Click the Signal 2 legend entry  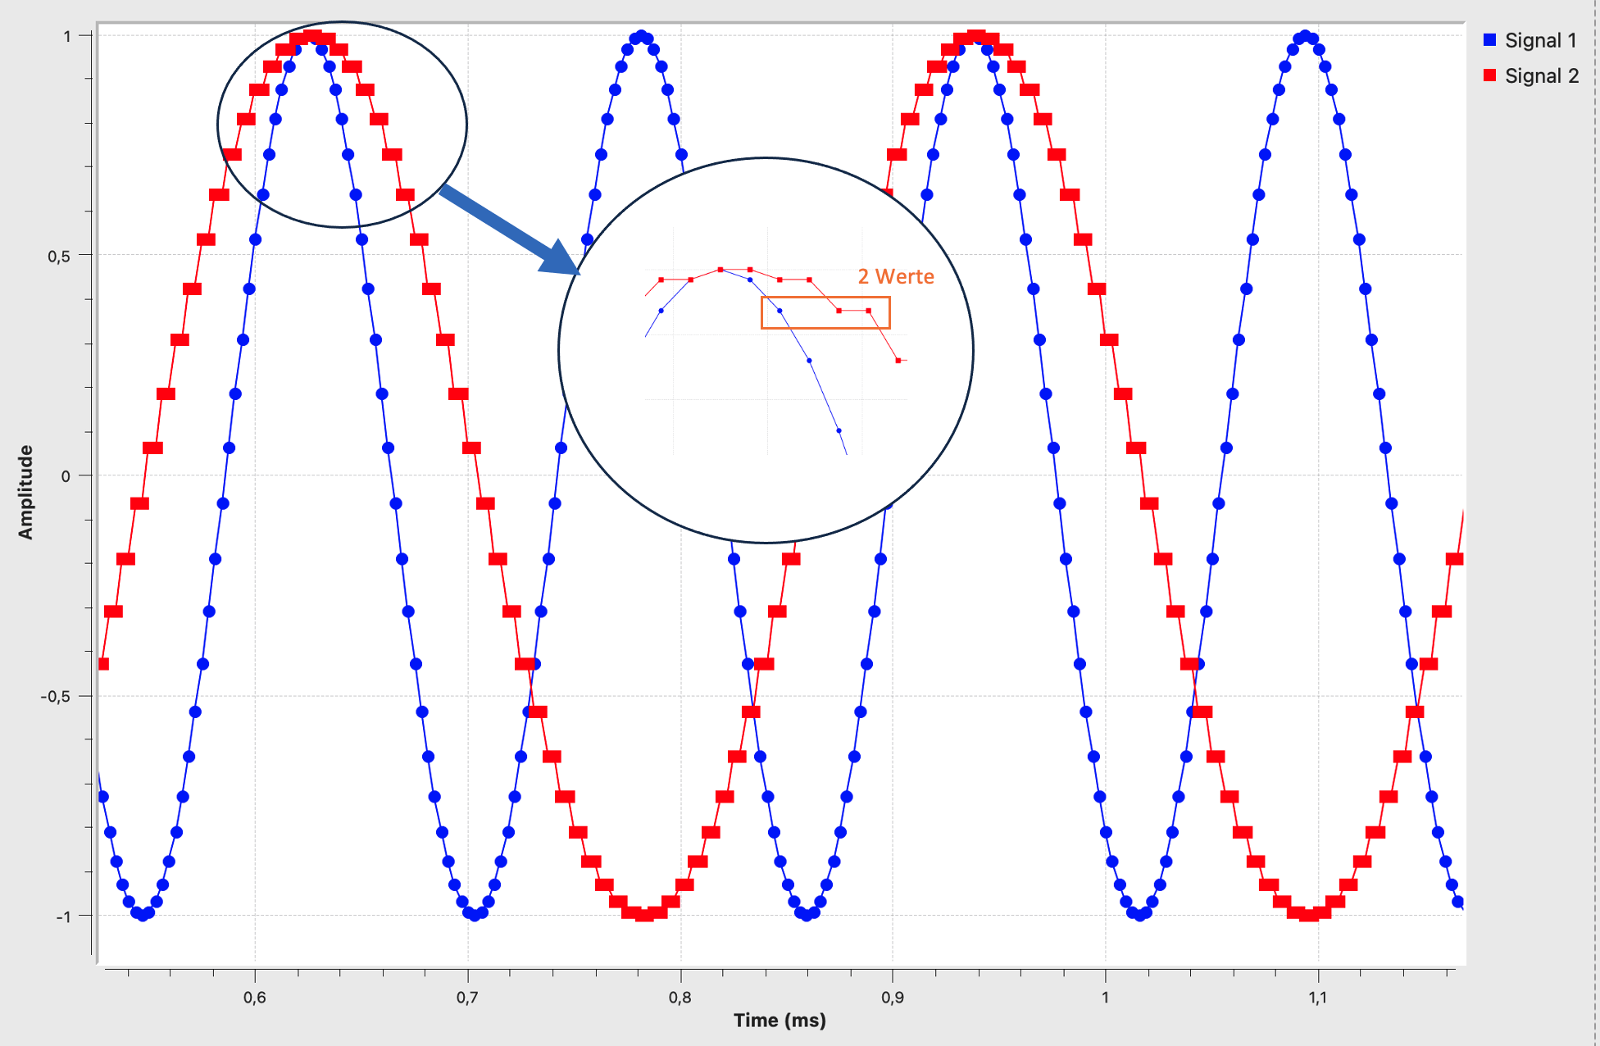1531,75
